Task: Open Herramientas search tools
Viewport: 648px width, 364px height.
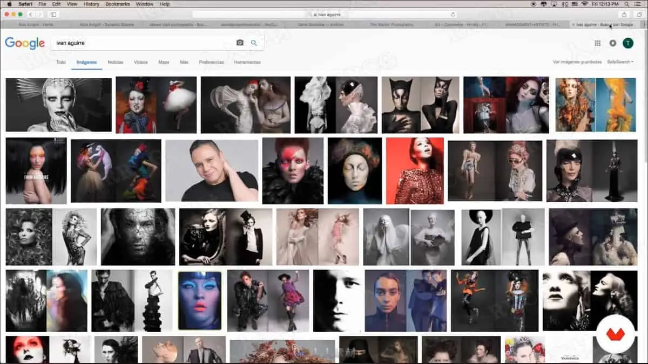Action: click(247, 62)
